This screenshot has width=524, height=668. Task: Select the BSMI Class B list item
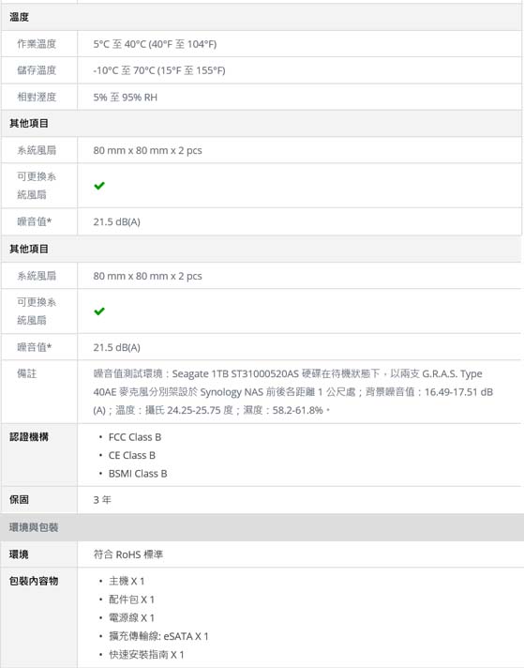138,474
